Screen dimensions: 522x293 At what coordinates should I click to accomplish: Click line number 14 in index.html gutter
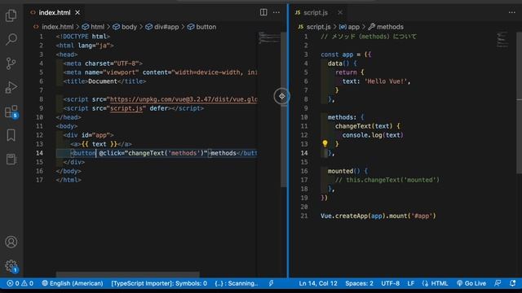39,153
